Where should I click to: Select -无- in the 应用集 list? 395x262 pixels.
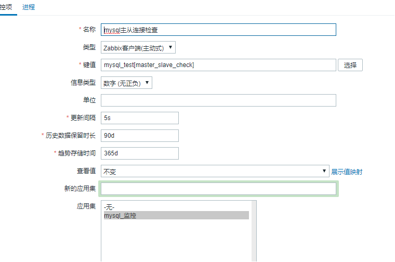point(176,207)
